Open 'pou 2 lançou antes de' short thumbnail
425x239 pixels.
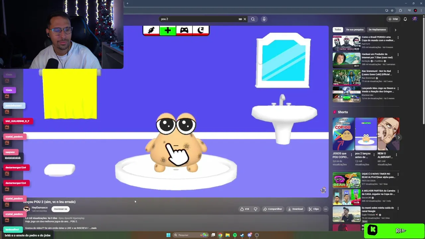pyautogui.click(x=366, y=134)
